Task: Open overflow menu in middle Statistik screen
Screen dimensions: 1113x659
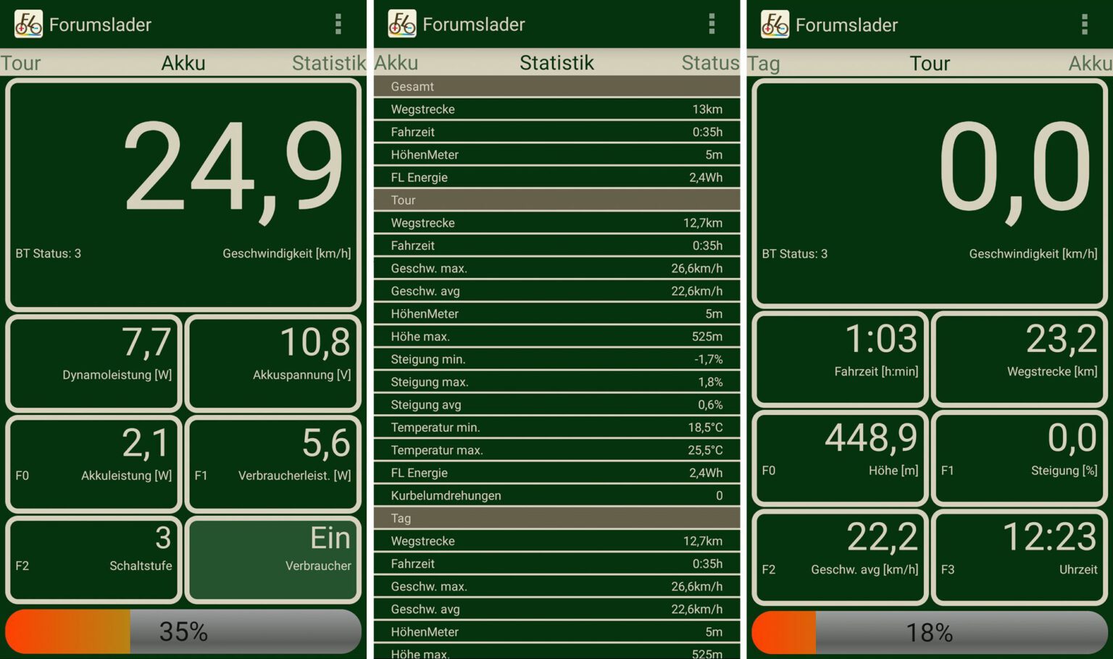Action: [712, 24]
